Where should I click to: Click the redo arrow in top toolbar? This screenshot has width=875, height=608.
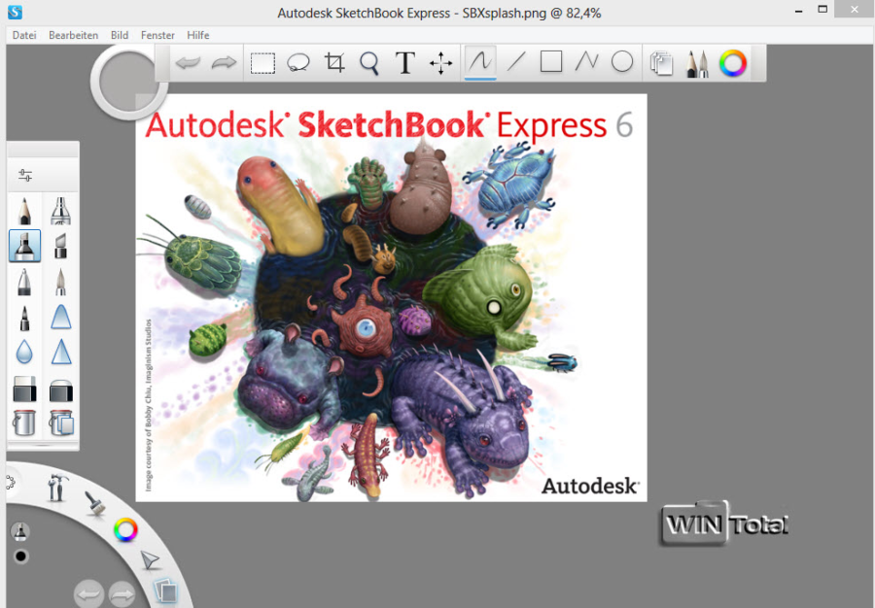pyautogui.click(x=225, y=63)
